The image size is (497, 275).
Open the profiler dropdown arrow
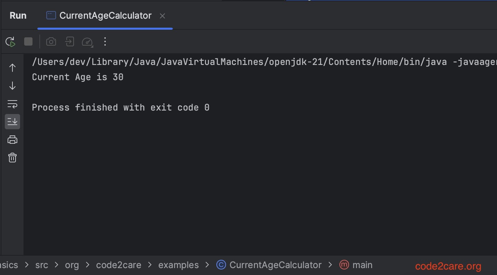tap(87, 42)
